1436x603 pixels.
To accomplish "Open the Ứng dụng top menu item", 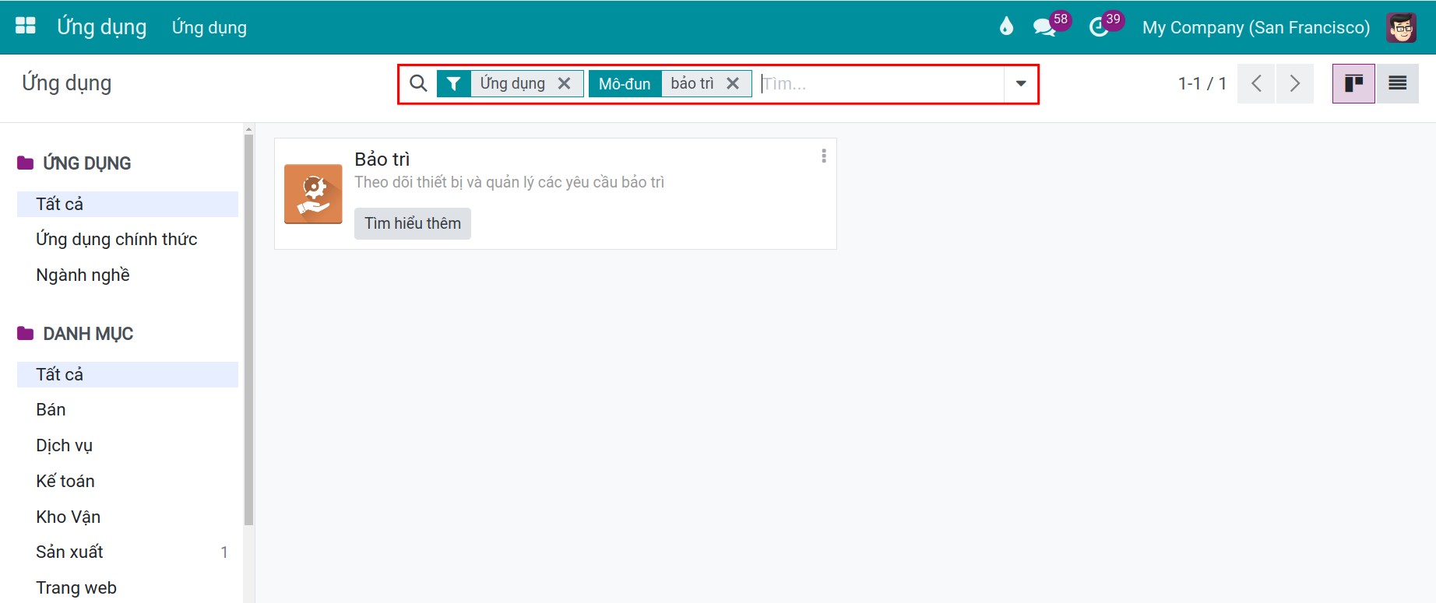I will click(209, 27).
